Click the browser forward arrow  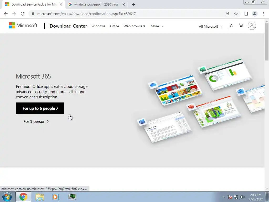tap(14, 14)
